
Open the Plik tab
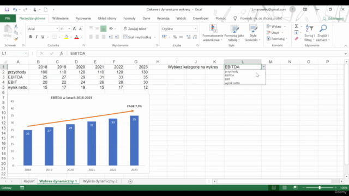click(8, 19)
